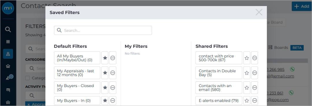
Task: Click the Add button in Contacts Search
Action: coord(302,6)
